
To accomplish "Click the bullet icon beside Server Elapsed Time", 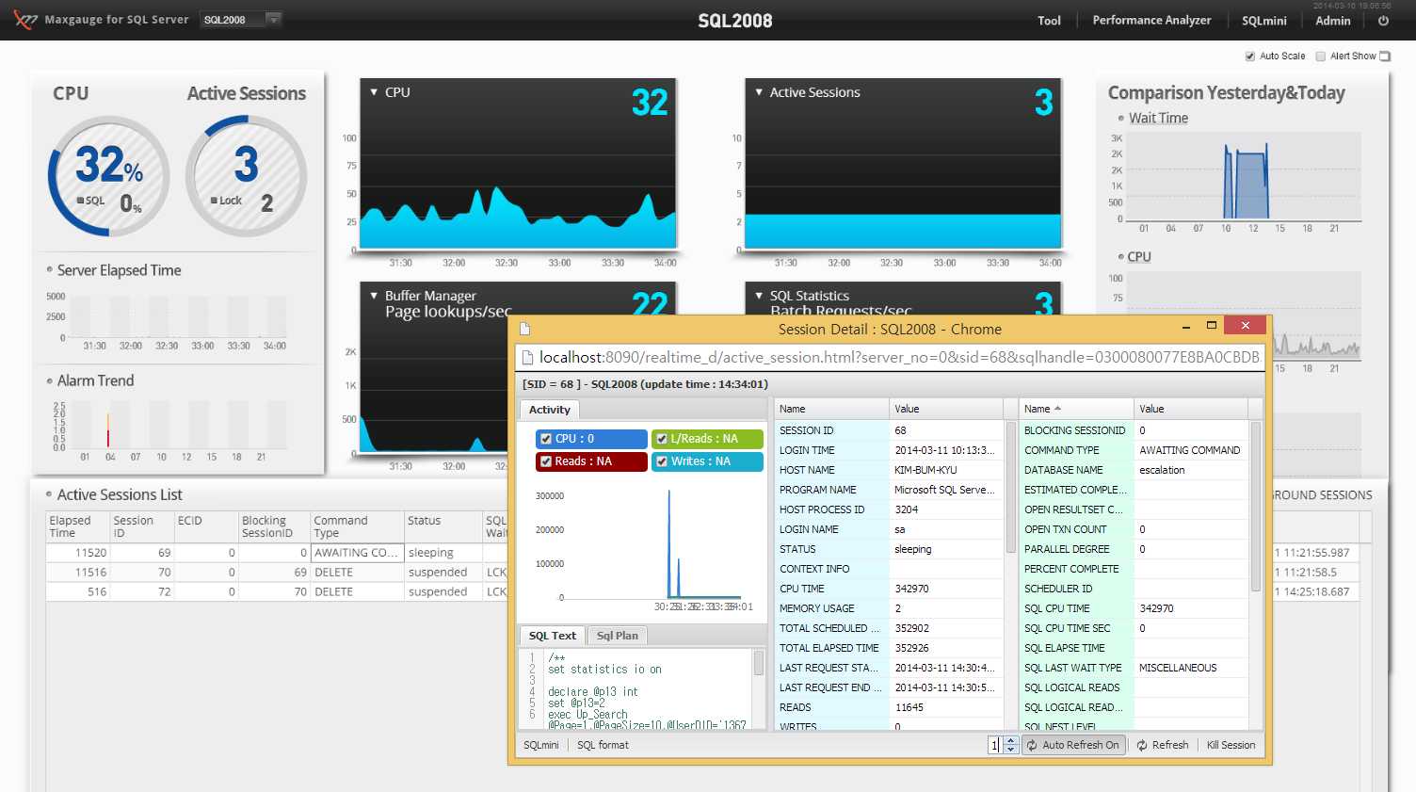I will (49, 269).
